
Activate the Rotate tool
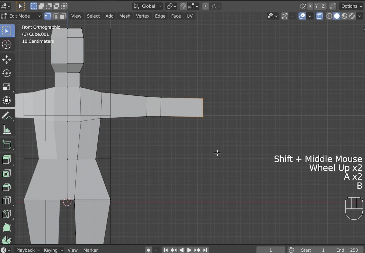pos(6,73)
